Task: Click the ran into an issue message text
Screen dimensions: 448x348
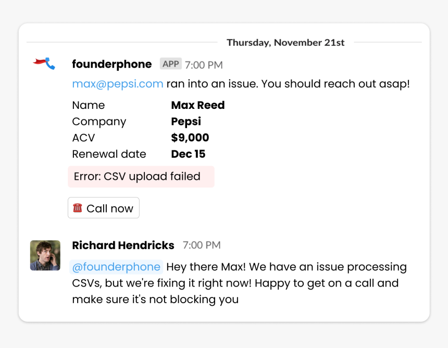Action: [288, 84]
